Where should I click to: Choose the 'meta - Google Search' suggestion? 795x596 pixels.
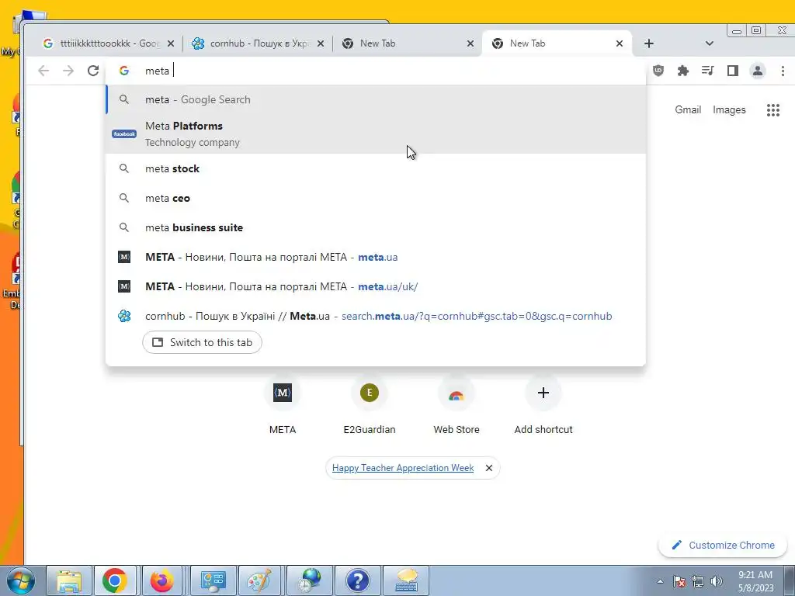(375, 99)
